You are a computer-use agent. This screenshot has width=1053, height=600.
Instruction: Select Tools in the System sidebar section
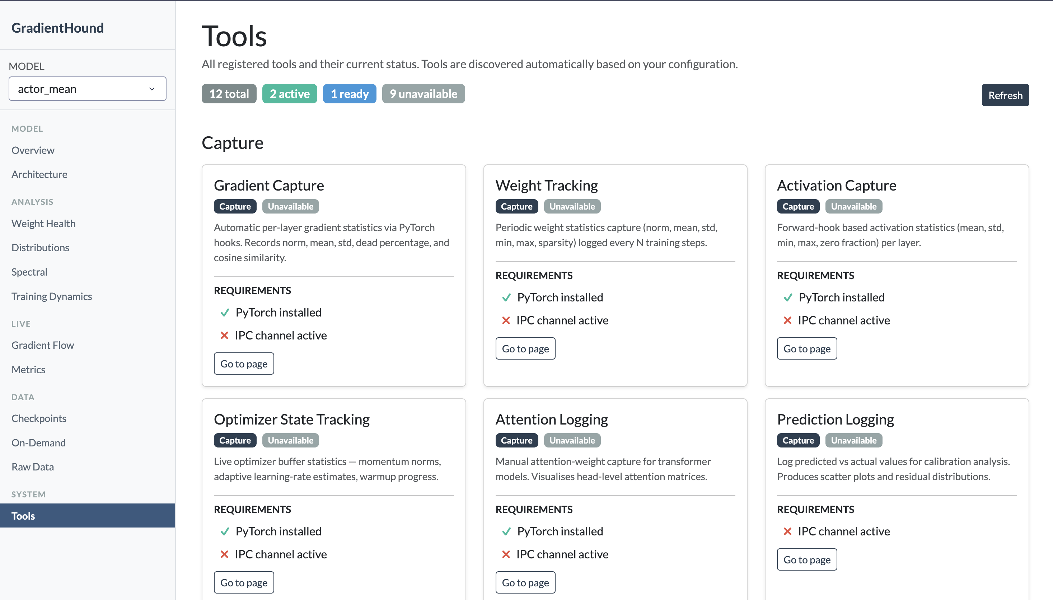(x=23, y=516)
